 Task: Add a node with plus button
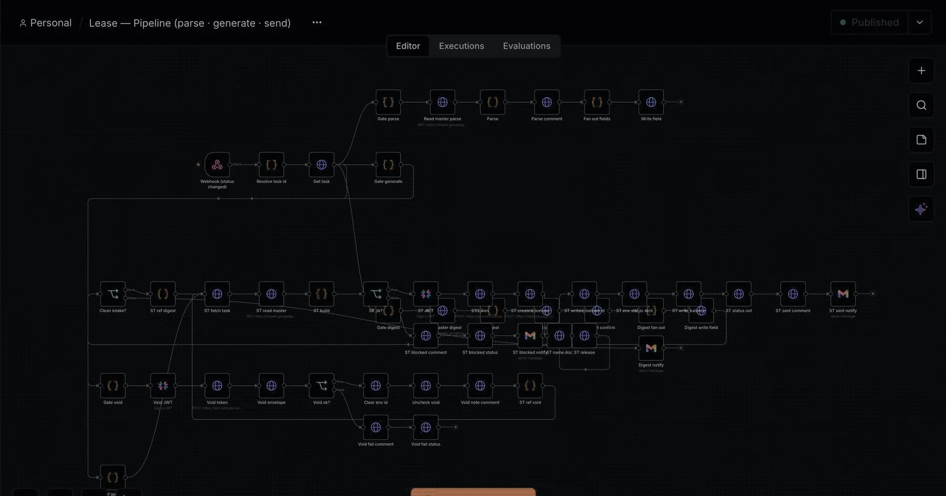[x=921, y=70]
